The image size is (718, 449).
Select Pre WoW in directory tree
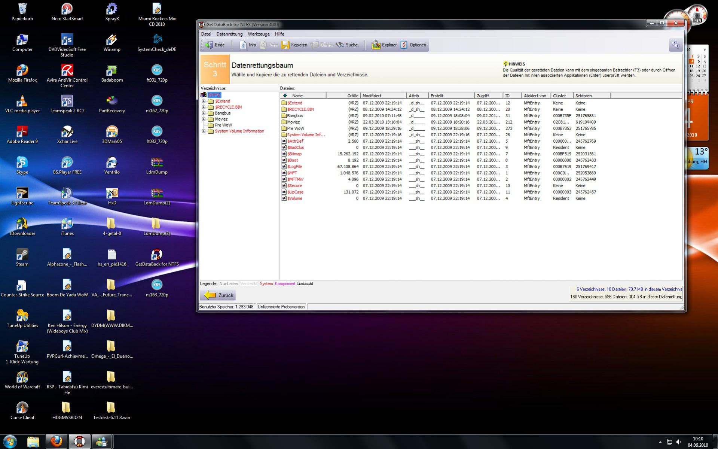pyautogui.click(x=223, y=125)
